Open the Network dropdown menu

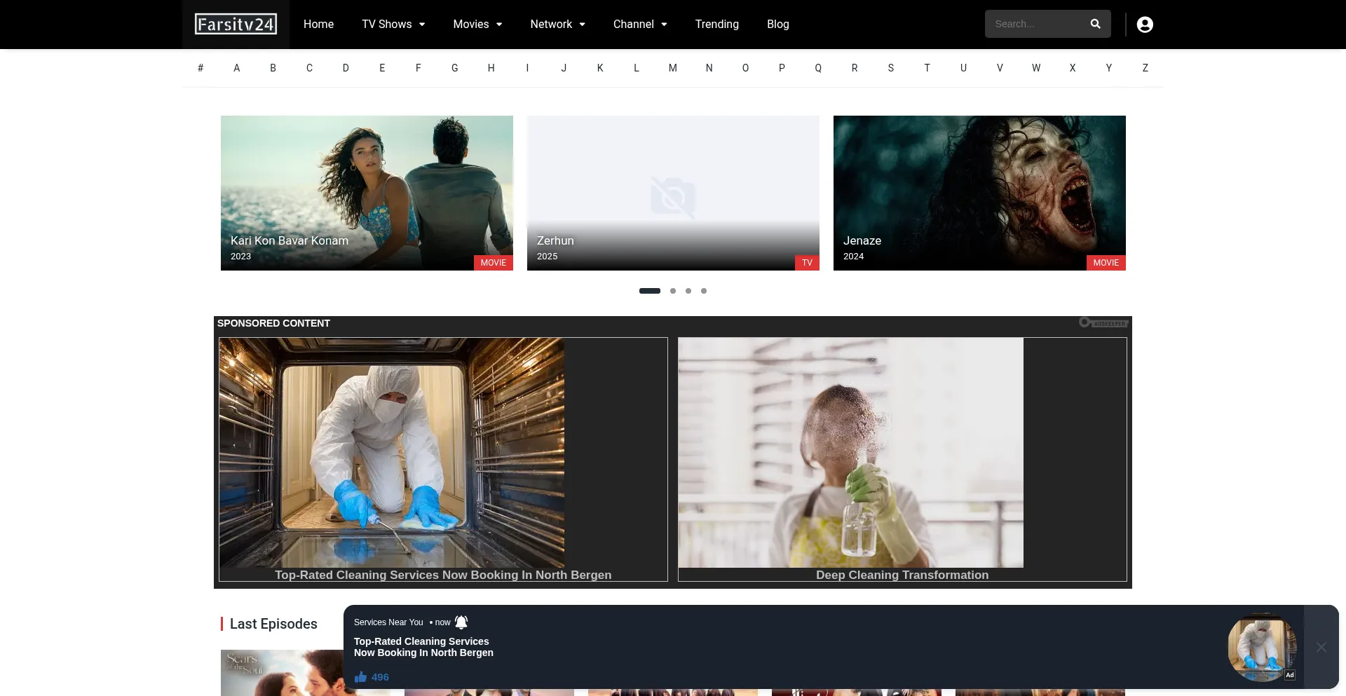(557, 25)
